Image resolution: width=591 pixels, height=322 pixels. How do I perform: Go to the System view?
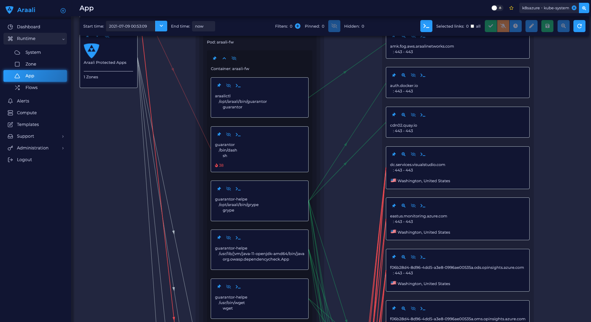(x=33, y=52)
